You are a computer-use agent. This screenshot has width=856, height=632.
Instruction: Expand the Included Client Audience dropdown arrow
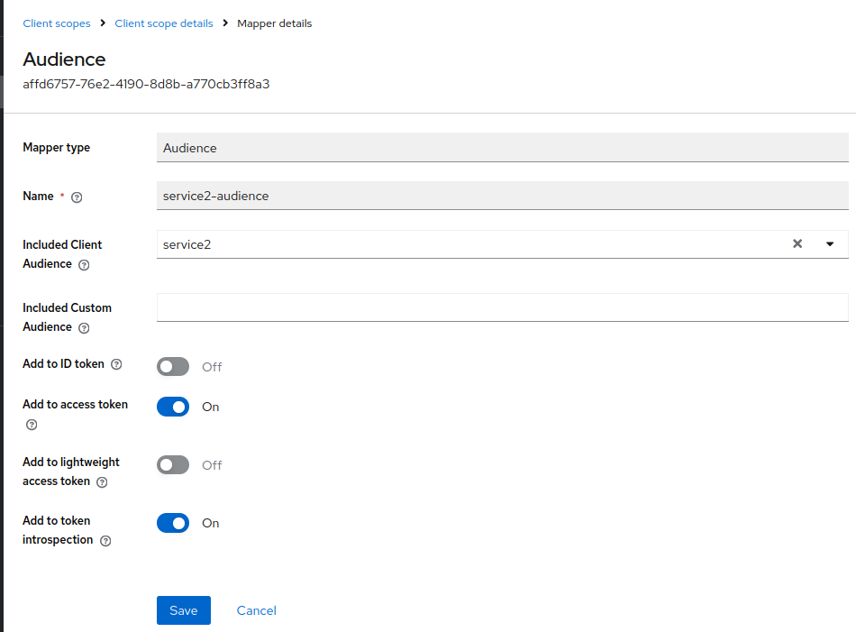pyautogui.click(x=830, y=244)
